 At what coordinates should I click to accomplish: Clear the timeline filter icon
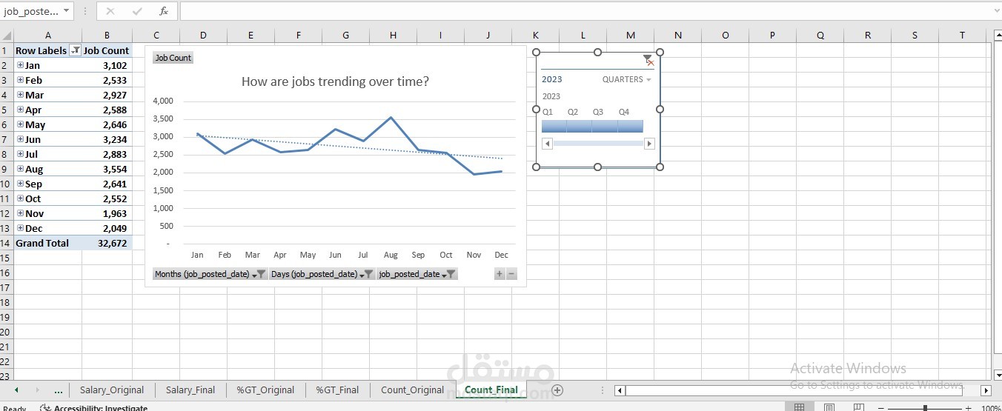648,61
